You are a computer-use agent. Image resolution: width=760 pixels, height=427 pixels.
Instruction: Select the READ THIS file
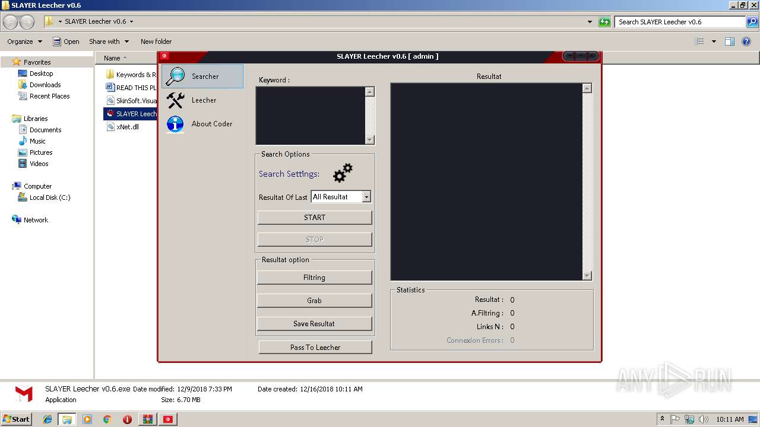point(131,88)
